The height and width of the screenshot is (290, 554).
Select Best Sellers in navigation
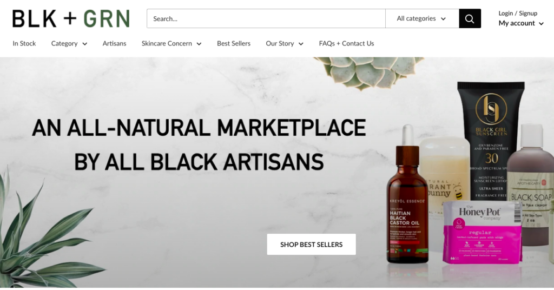pos(234,43)
